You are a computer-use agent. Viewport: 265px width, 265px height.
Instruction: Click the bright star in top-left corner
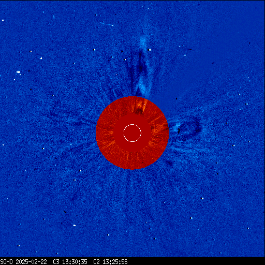3,20
